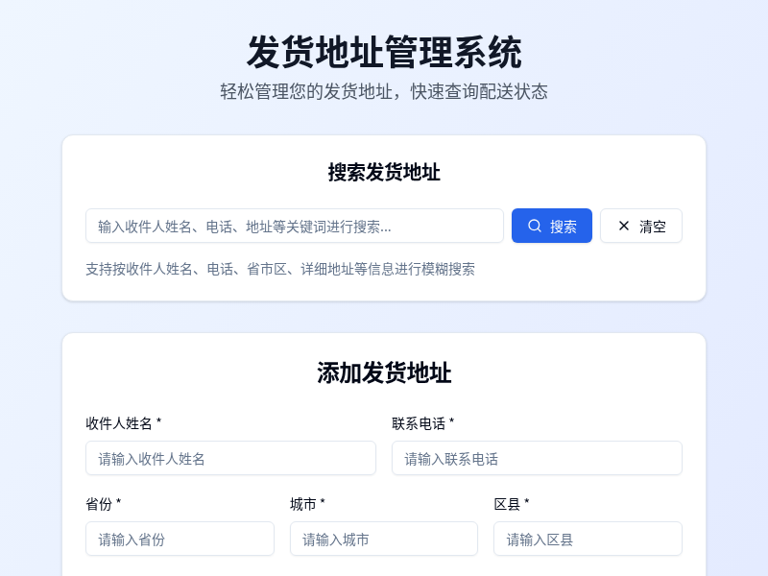Click the X icon in 清空 button
Viewport: 768px width, 576px height.
coord(623,226)
